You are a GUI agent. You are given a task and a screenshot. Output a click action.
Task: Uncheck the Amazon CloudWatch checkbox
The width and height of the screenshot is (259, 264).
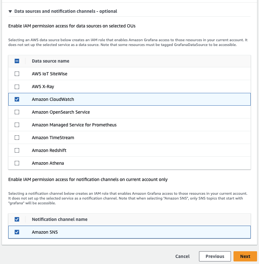point(17,99)
